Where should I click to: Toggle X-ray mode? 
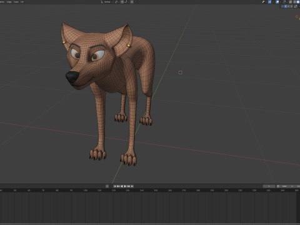point(291,2)
